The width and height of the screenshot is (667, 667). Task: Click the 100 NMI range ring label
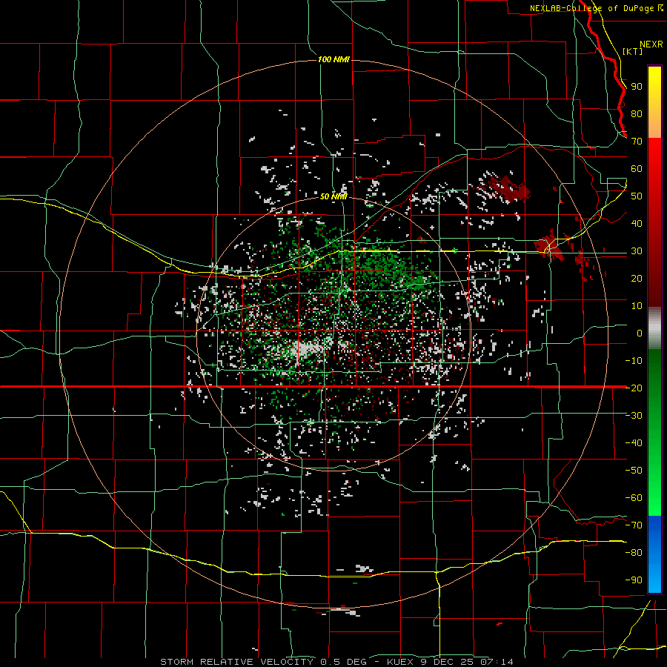point(334,59)
